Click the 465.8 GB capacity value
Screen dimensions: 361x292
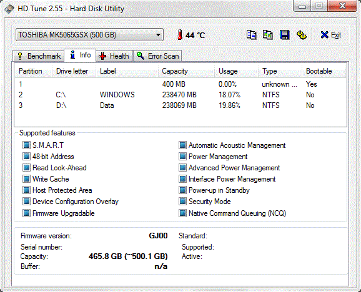pyautogui.click(x=128, y=256)
